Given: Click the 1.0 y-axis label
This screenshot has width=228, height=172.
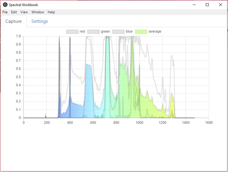Looking at the screenshot, I should coord(18,36).
